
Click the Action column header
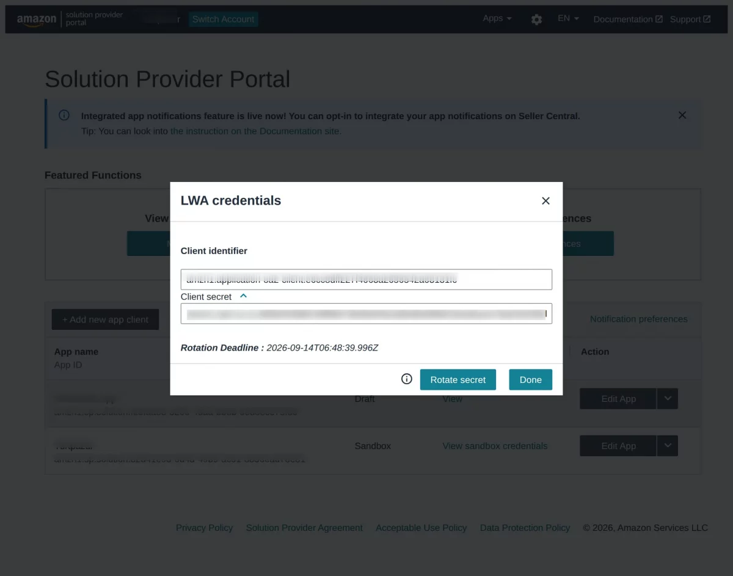click(x=595, y=352)
